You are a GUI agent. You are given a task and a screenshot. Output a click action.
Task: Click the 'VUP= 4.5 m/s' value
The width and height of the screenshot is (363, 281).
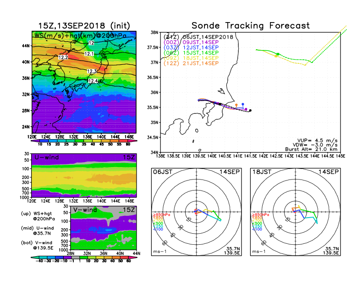317,140
